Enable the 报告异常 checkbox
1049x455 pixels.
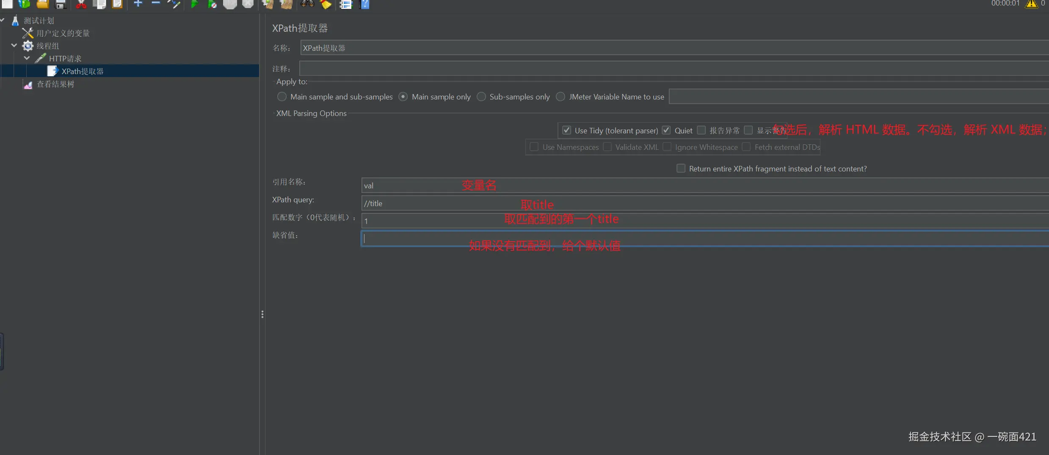point(701,130)
